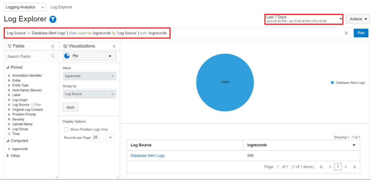
Task: Run the log query
Action: pyautogui.click(x=360, y=33)
